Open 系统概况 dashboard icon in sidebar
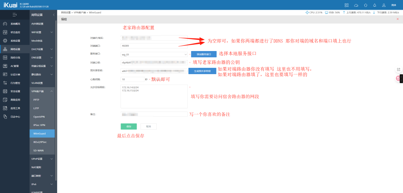The width and height of the screenshot is (403, 193). 5,24
